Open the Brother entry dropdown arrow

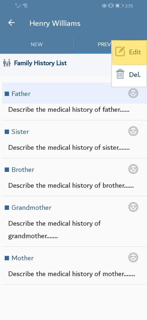click(133, 169)
